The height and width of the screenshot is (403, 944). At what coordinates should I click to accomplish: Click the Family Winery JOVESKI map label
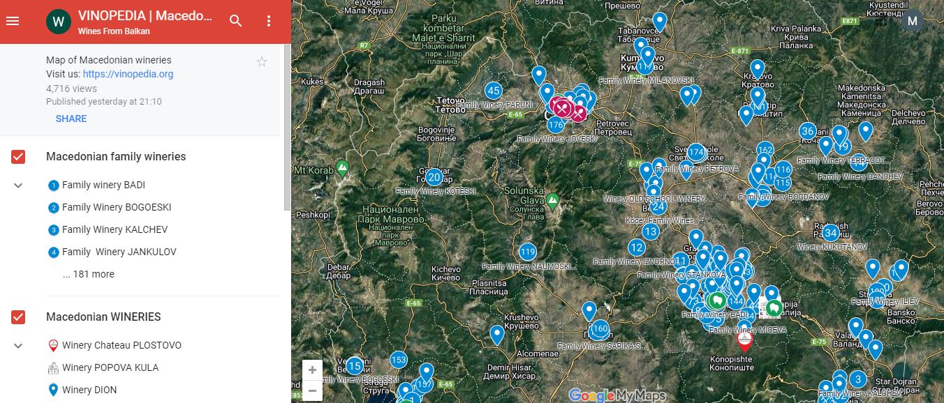557,139
